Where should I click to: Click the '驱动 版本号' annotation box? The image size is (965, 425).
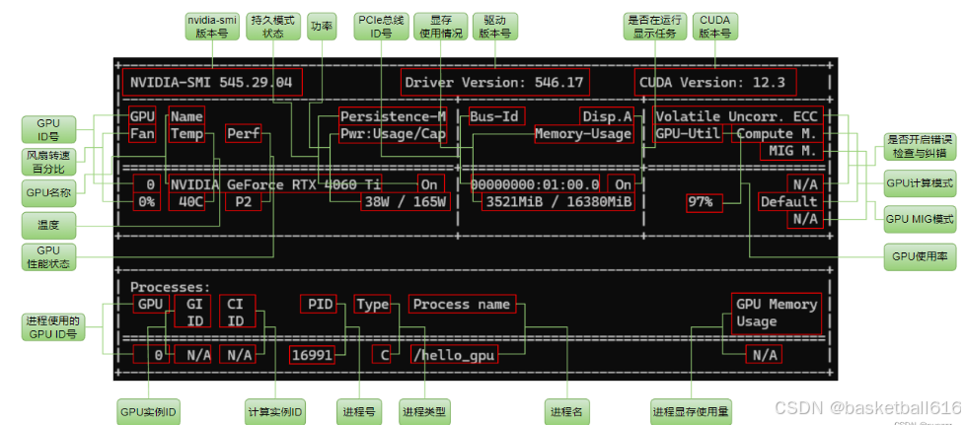[x=494, y=26]
